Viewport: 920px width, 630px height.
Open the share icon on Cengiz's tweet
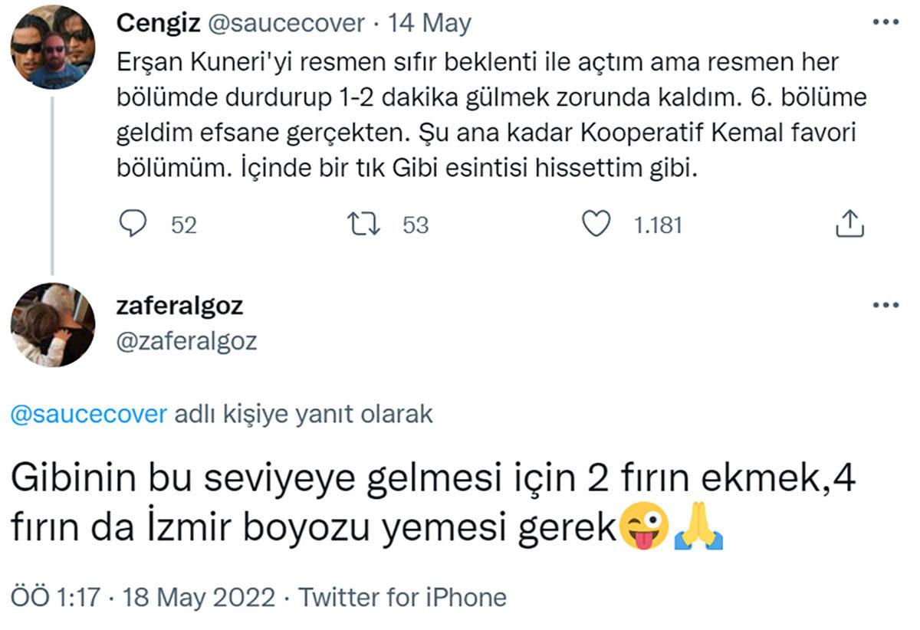point(849,225)
